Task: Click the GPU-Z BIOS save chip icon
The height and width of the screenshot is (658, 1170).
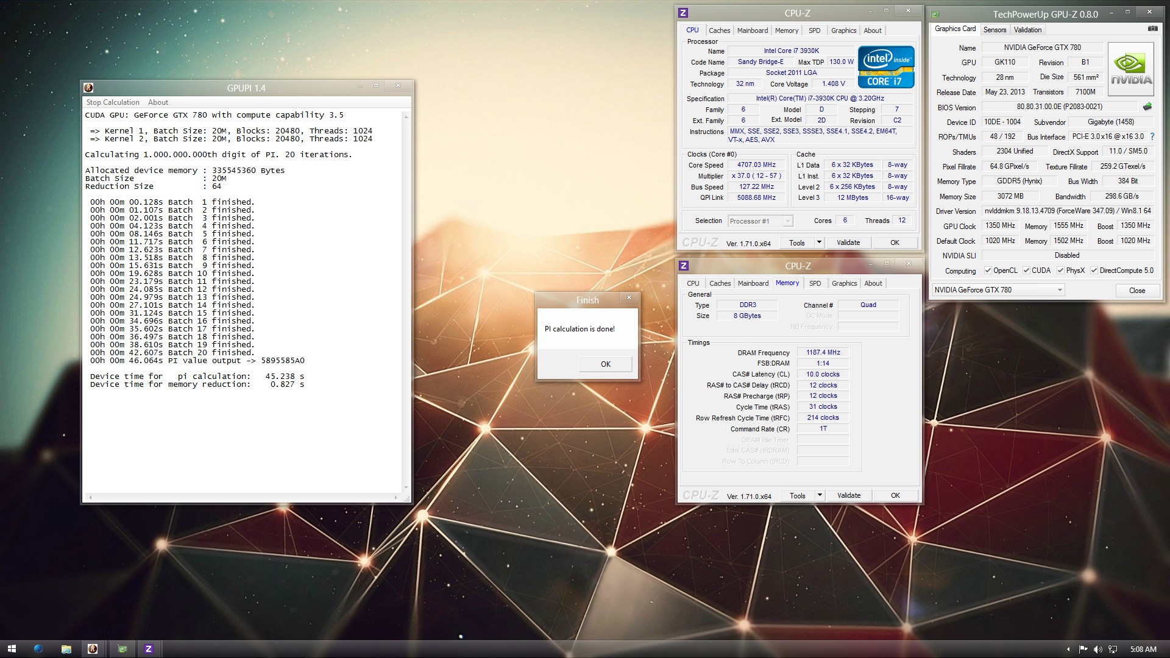Action: point(1147,107)
